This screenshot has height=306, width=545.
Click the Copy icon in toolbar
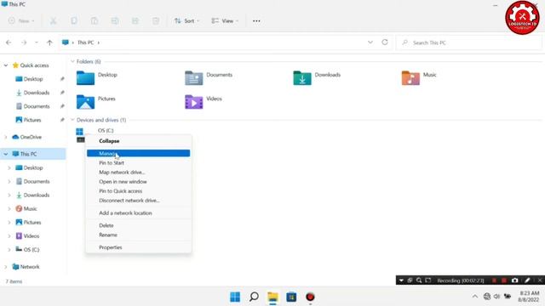[x=74, y=20]
